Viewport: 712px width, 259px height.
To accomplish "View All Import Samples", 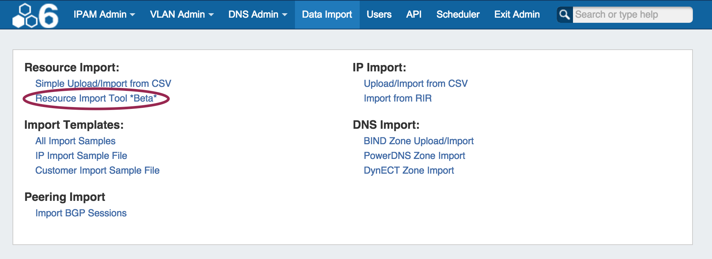I will (75, 141).
